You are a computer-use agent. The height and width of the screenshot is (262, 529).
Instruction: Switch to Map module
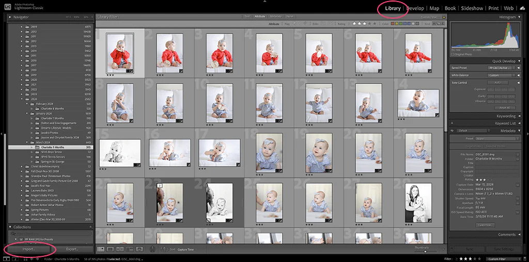pos(434,8)
